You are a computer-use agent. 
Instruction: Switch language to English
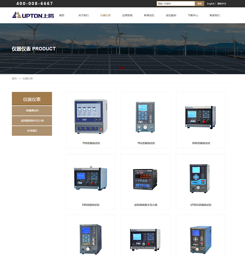coord(211,4)
